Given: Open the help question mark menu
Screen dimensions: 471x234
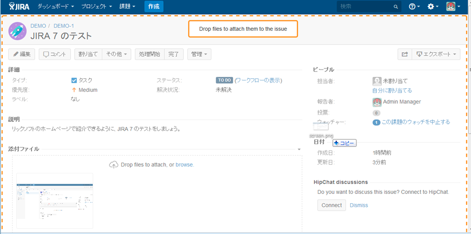Looking at the screenshot, I should point(414,6).
